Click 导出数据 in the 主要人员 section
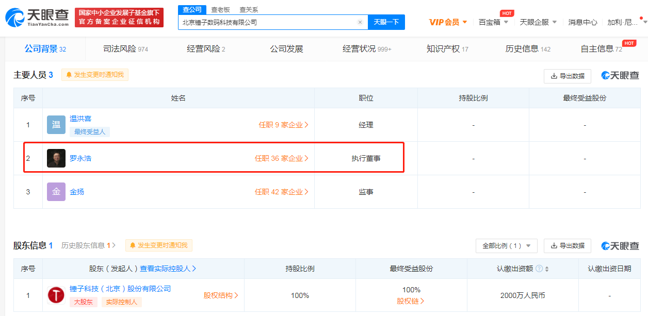The width and height of the screenshot is (648, 316). [568, 76]
